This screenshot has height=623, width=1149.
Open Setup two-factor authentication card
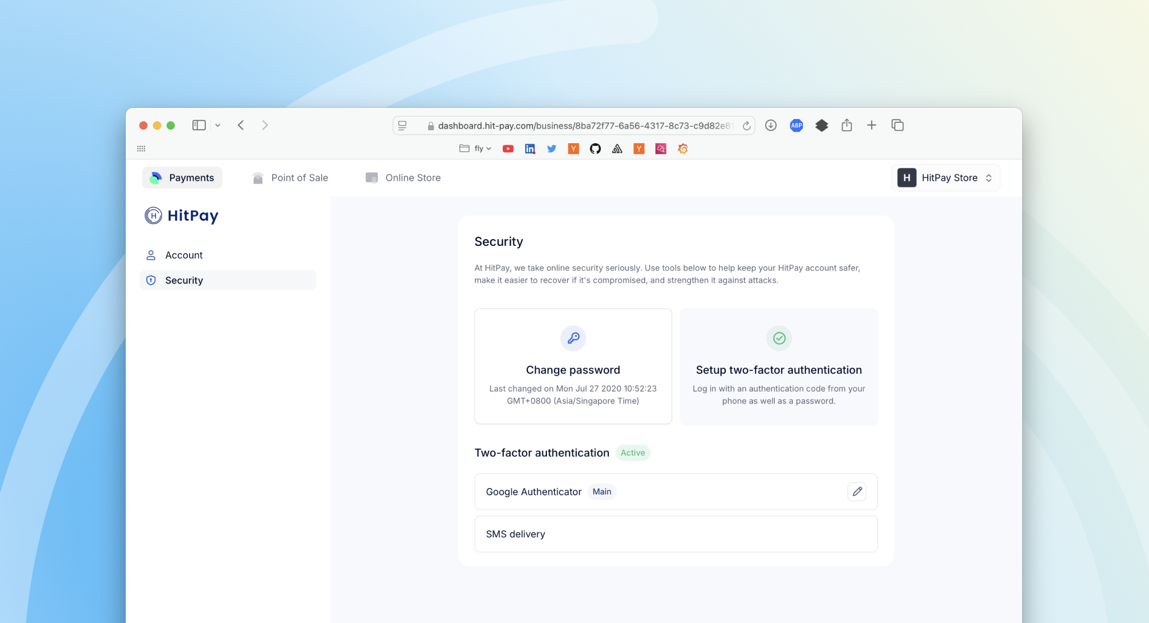[x=779, y=367]
